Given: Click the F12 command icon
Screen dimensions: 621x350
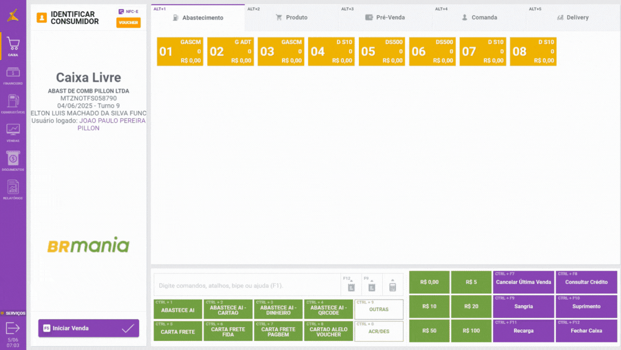Looking at the screenshot, I should [351, 285].
